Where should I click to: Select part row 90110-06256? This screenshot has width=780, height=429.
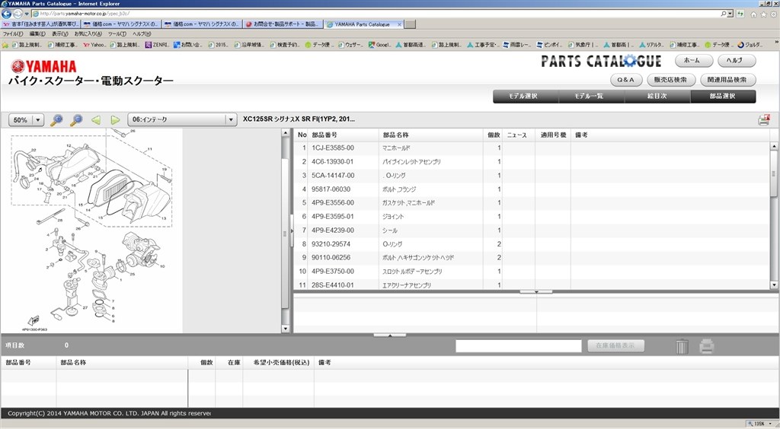(532, 258)
